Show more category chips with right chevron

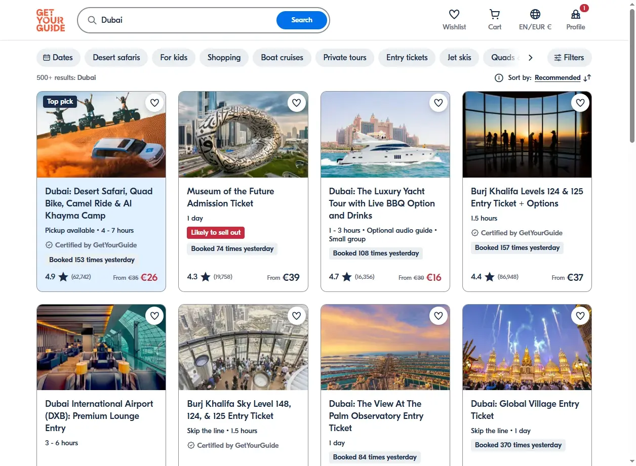tap(530, 58)
